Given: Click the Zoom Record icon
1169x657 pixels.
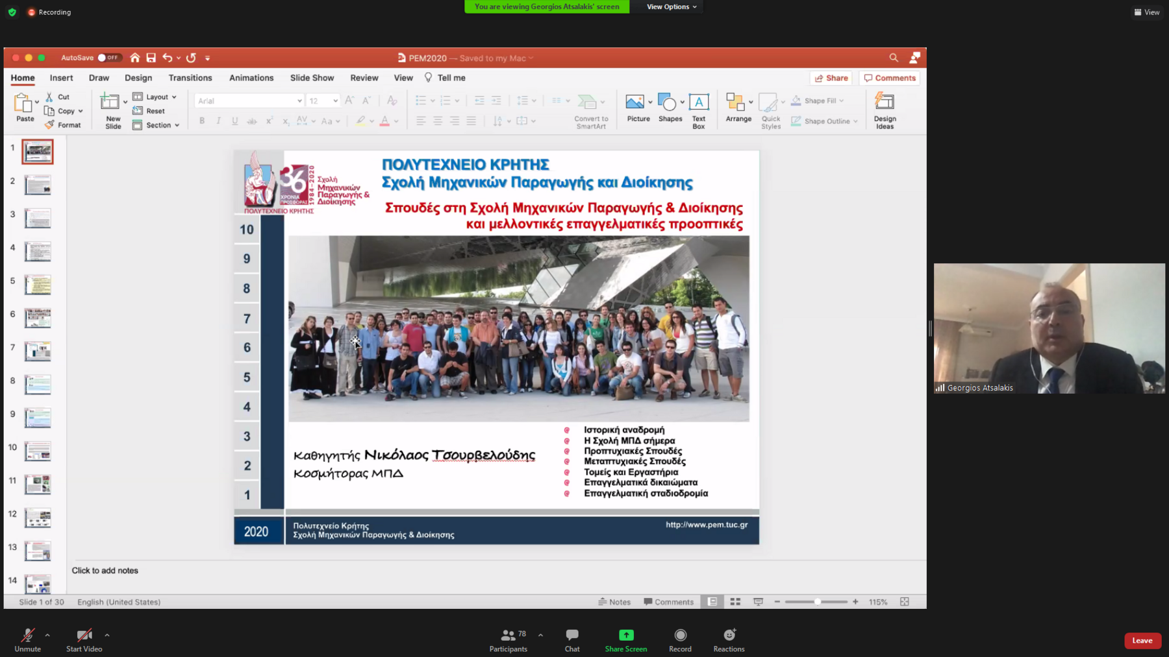Looking at the screenshot, I should 680,635.
